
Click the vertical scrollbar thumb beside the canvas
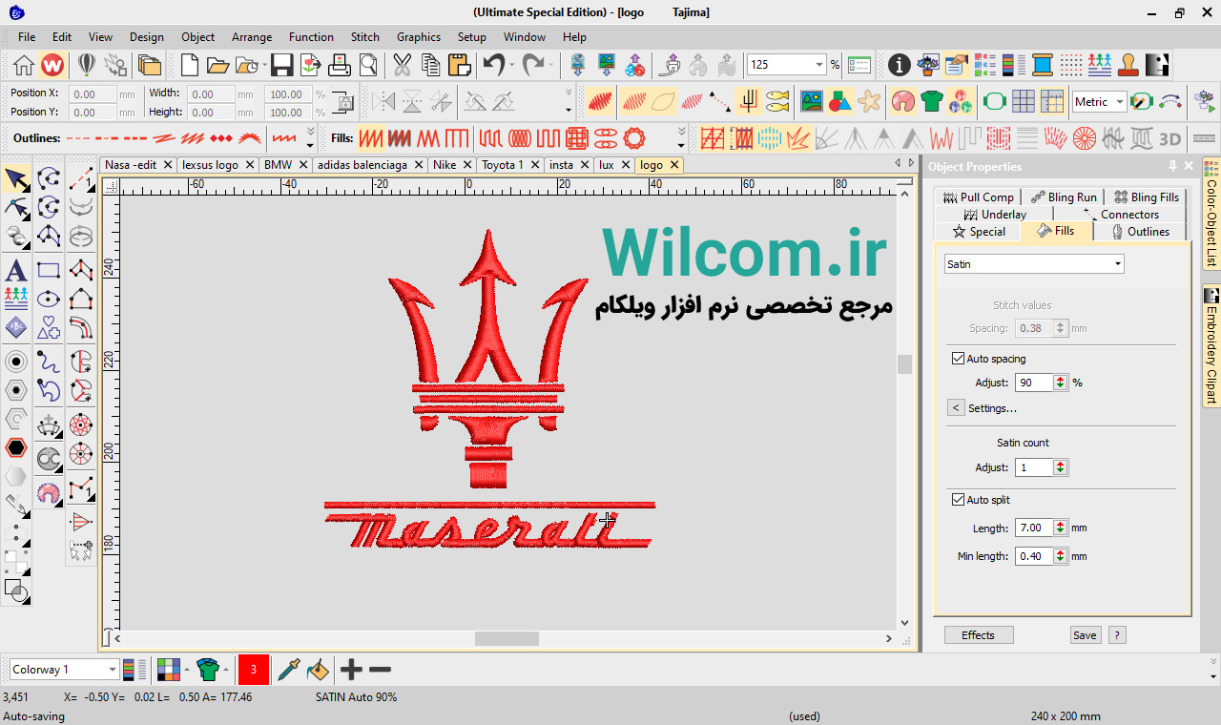coord(904,363)
